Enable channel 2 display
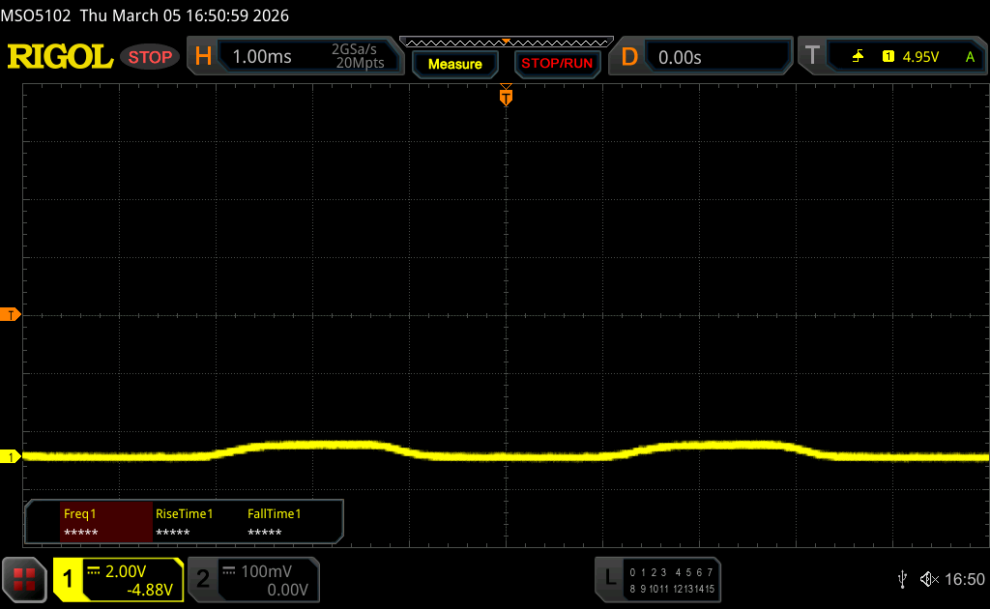The width and height of the screenshot is (990, 609). click(203, 579)
